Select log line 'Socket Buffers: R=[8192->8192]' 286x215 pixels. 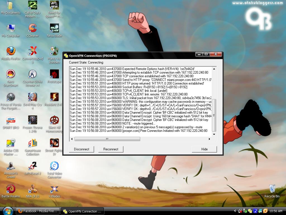[x=128, y=87]
